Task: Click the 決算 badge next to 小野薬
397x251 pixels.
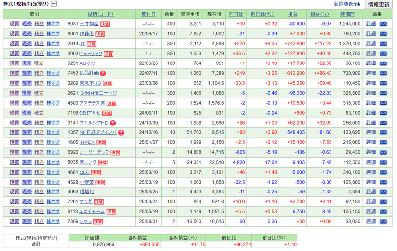Action: coord(100,183)
